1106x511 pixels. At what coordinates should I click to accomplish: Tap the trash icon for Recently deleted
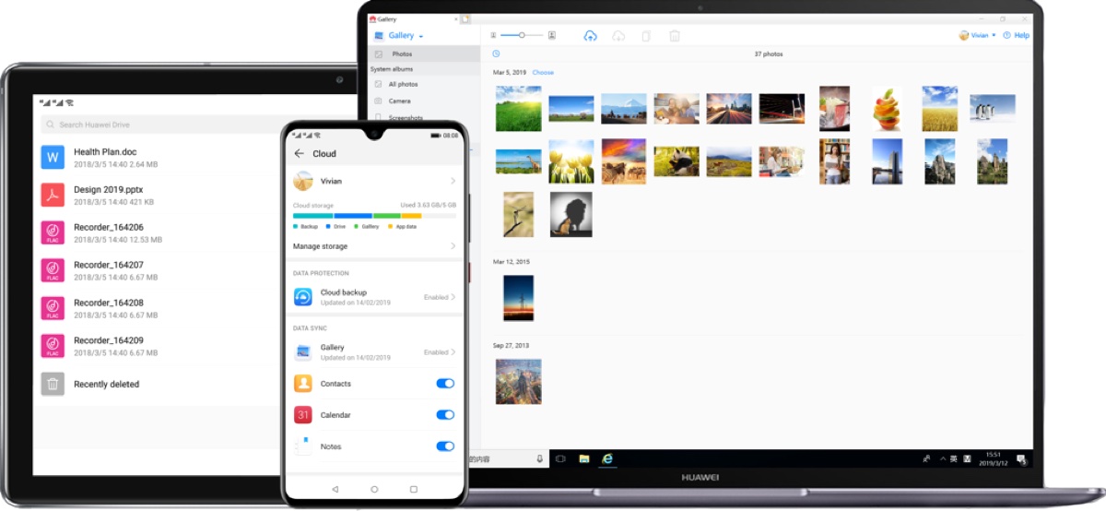pyautogui.click(x=53, y=384)
